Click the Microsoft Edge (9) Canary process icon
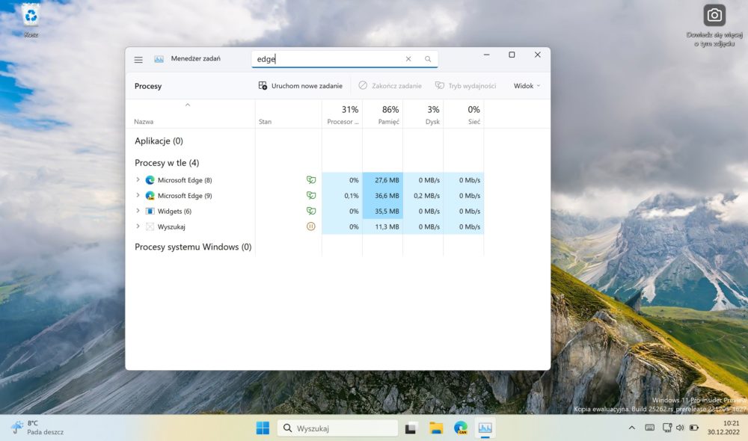Screen dimensions: 748x441 (150, 196)
